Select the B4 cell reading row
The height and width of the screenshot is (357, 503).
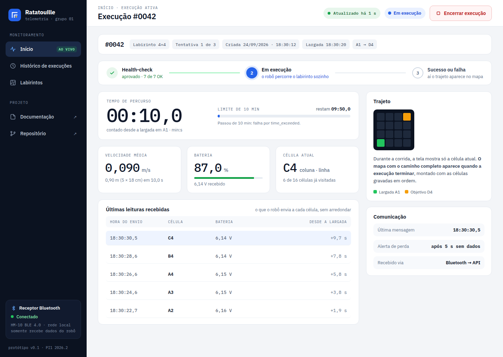click(228, 256)
